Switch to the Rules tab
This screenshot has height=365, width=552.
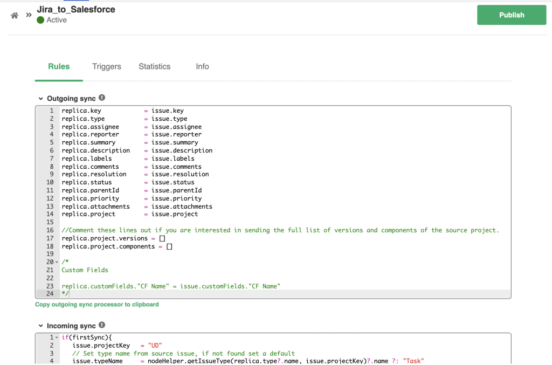pyautogui.click(x=59, y=66)
